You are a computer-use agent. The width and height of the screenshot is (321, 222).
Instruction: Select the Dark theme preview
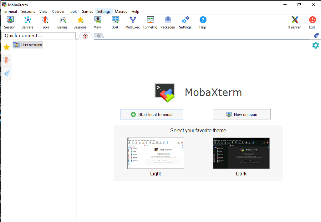click(241, 153)
